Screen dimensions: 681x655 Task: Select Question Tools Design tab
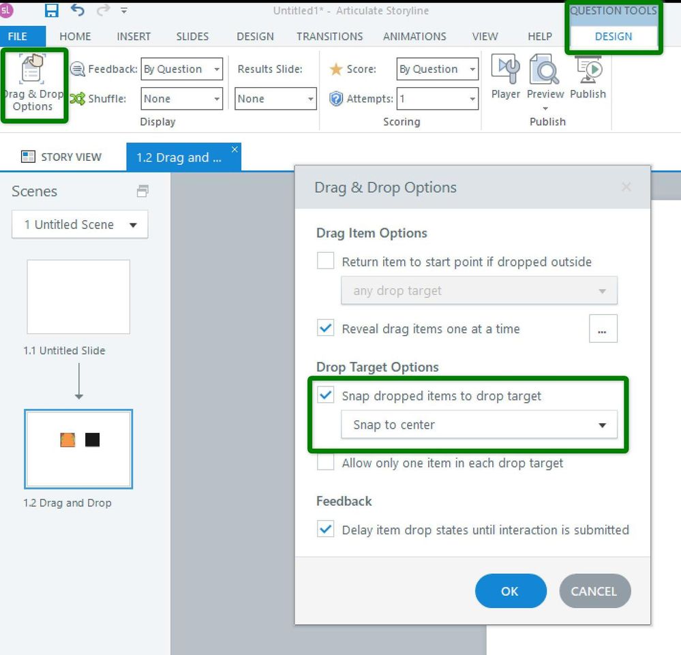click(614, 37)
